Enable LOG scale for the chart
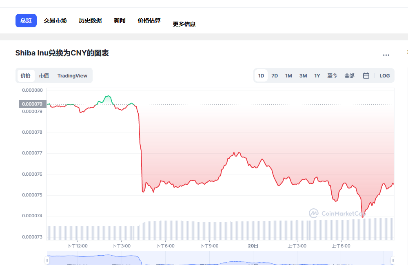Viewport: 408px width, 265px height. [x=384, y=75]
